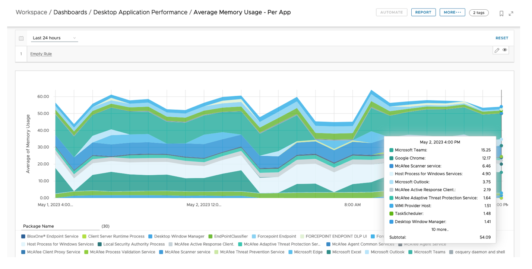Click the calendar icon beside the date range

pyautogui.click(x=21, y=38)
